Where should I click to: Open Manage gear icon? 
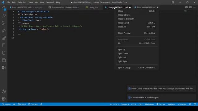pyautogui.click(x=4, y=99)
